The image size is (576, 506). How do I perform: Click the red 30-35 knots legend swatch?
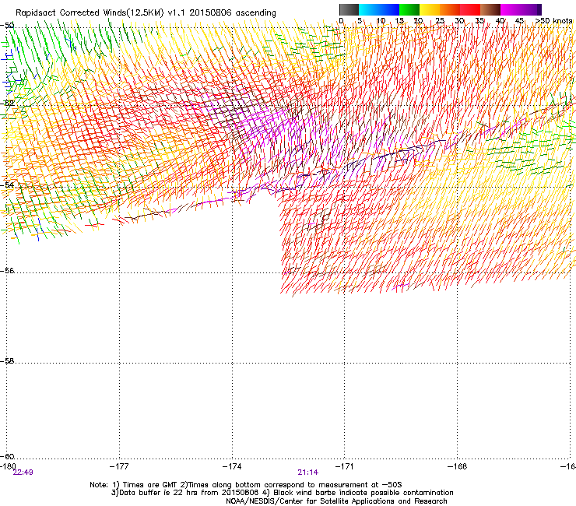pyautogui.click(x=470, y=9)
